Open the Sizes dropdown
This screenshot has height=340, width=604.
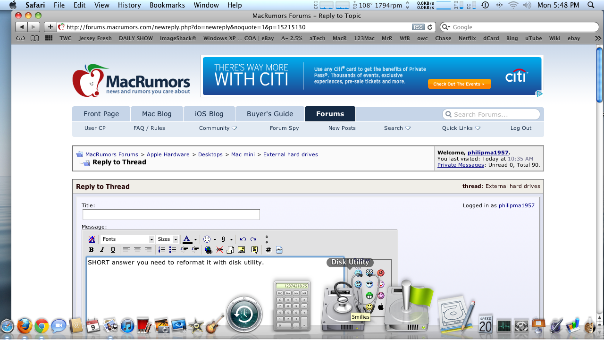tap(168, 239)
